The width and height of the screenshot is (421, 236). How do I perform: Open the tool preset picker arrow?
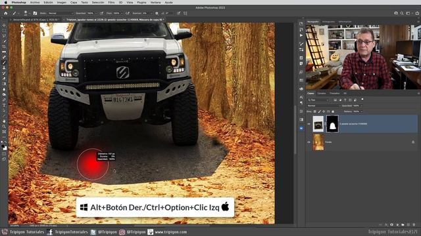[18, 13]
